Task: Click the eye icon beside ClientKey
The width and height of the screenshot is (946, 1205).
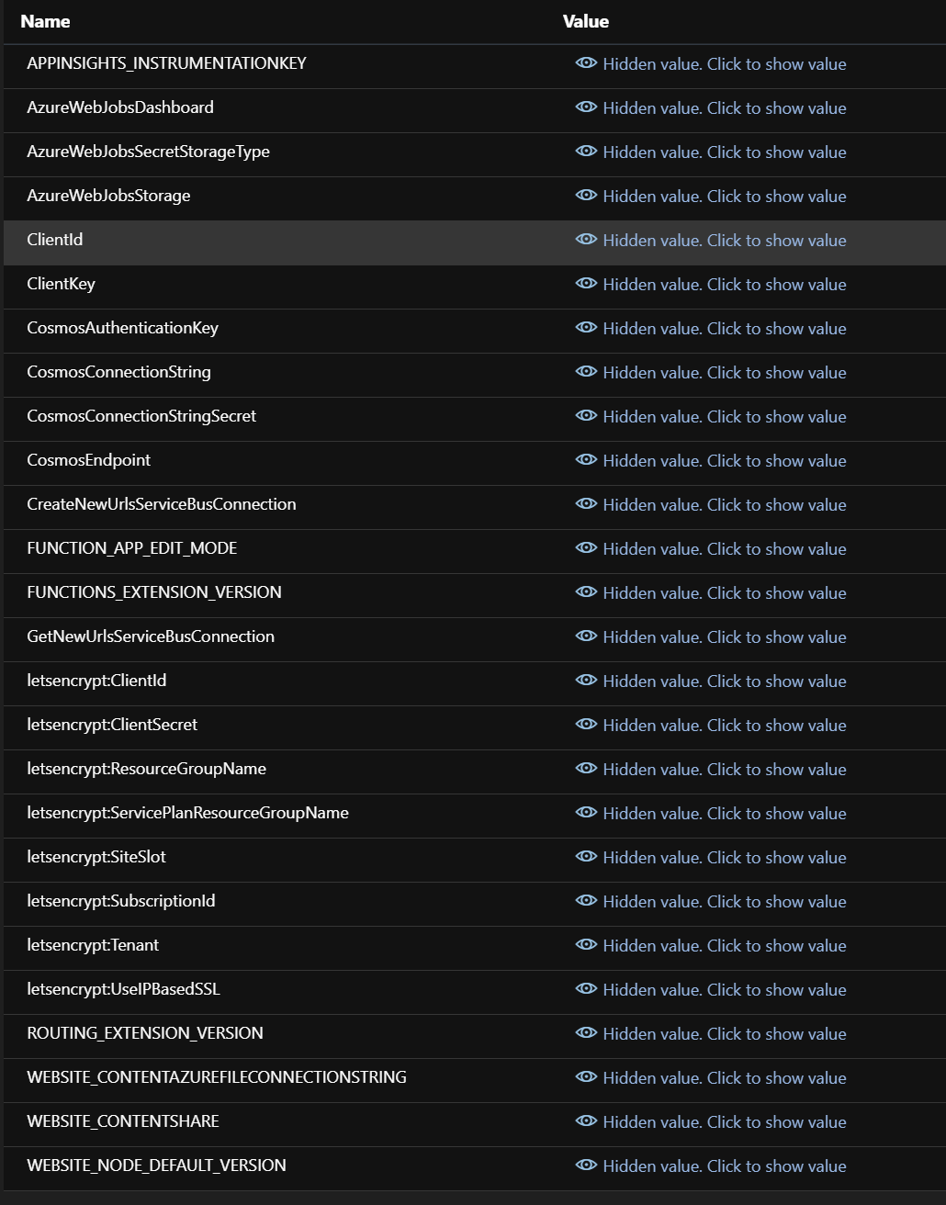Action: click(586, 284)
